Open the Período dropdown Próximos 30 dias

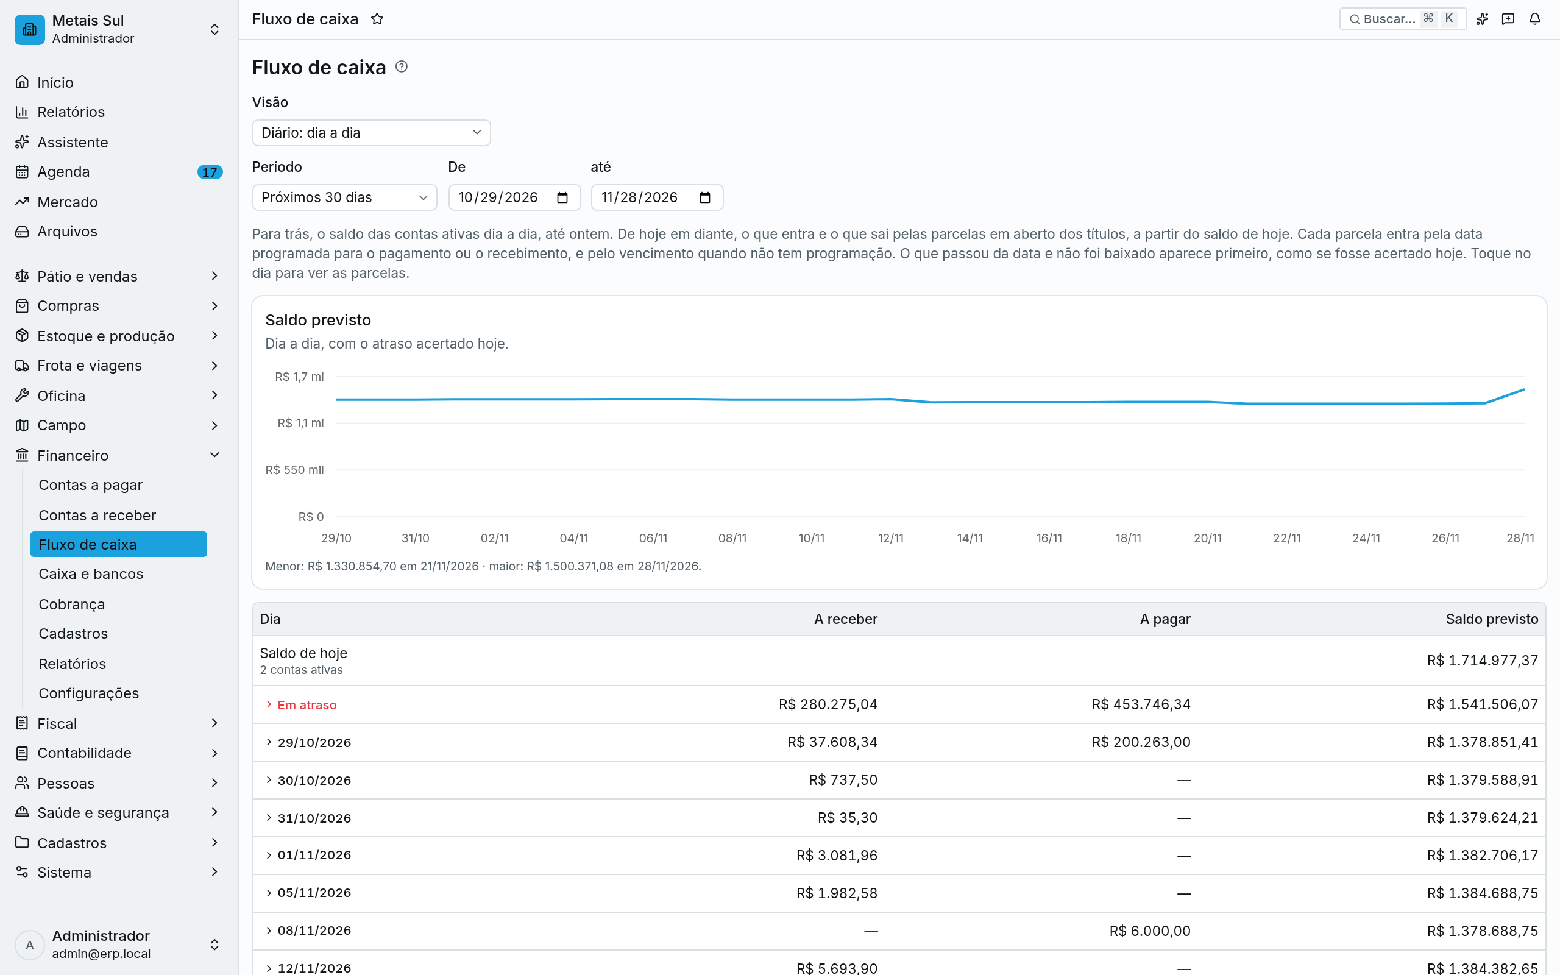point(345,197)
